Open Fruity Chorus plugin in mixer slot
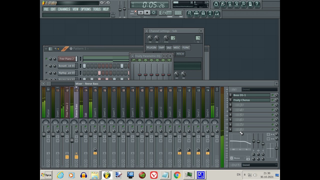The image size is (320, 180). tap(251, 100)
